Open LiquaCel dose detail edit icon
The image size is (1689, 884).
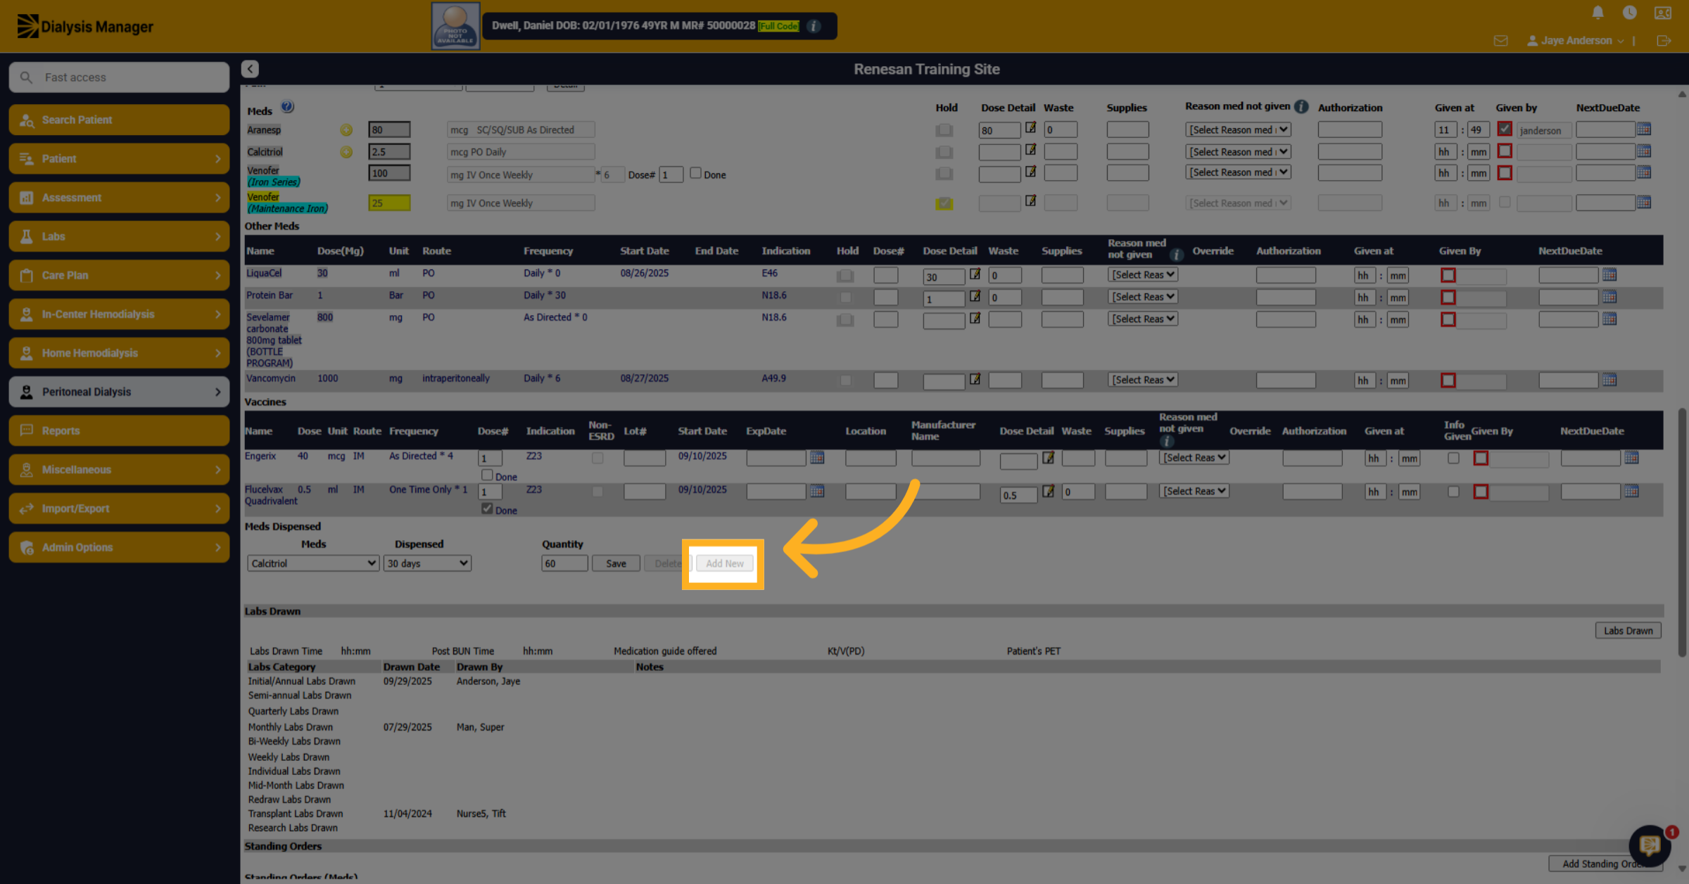(975, 274)
